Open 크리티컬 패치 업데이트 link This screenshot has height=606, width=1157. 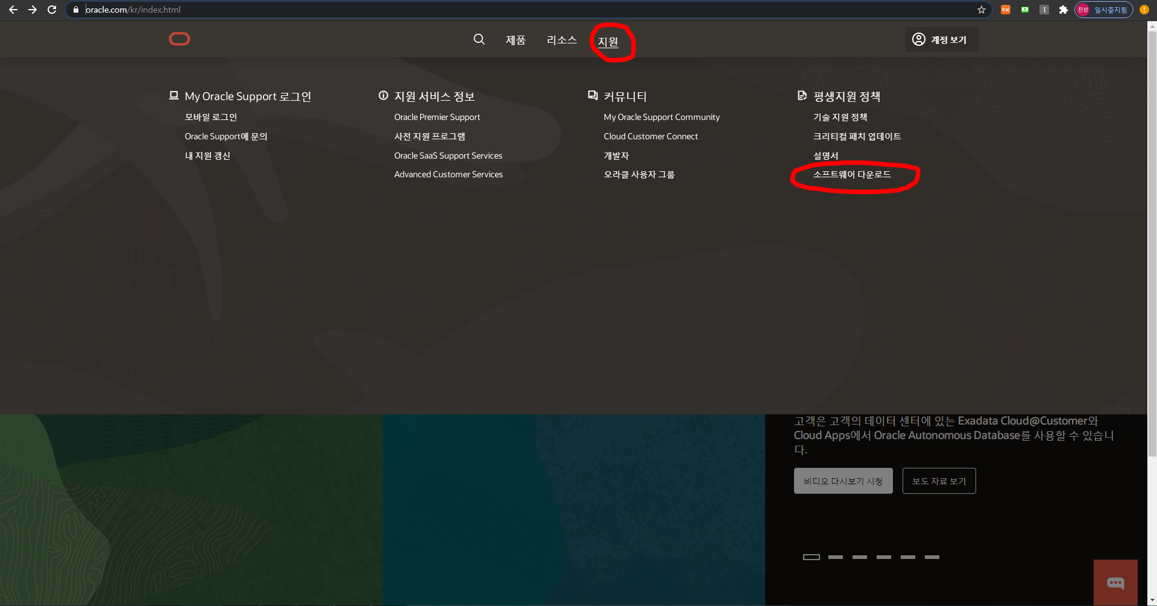(x=857, y=136)
